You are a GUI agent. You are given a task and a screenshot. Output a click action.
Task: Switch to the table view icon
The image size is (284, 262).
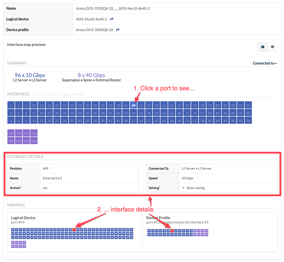(272, 47)
